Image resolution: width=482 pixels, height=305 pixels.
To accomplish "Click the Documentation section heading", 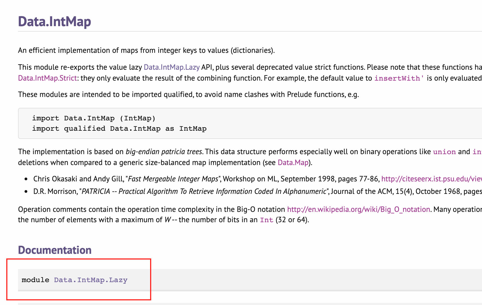I will [55, 250].
